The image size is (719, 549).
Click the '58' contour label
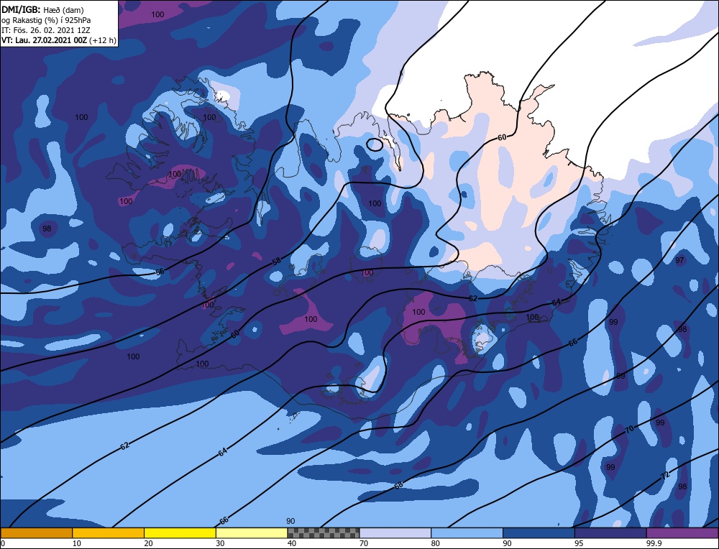(277, 262)
